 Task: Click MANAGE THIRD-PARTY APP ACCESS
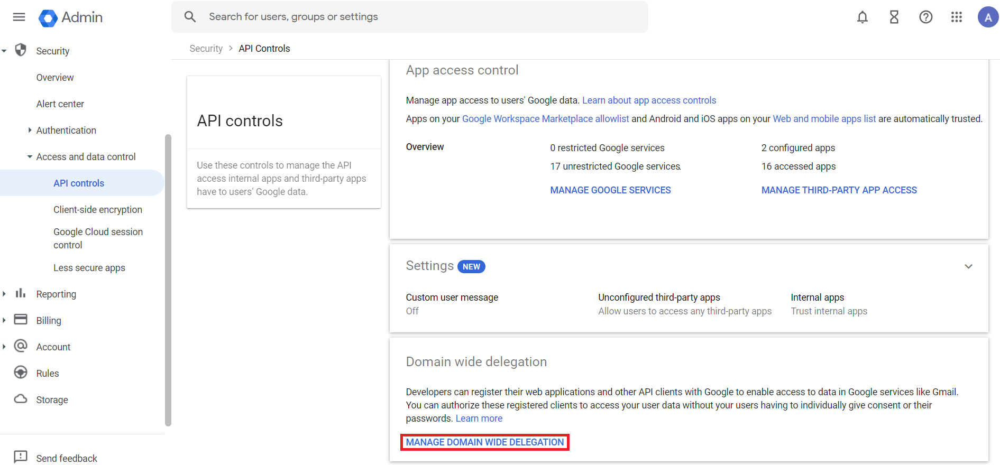(839, 190)
